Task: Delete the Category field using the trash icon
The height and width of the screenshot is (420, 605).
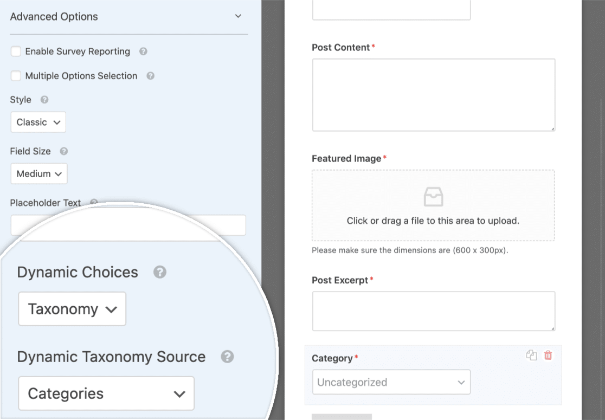Action: pos(548,355)
